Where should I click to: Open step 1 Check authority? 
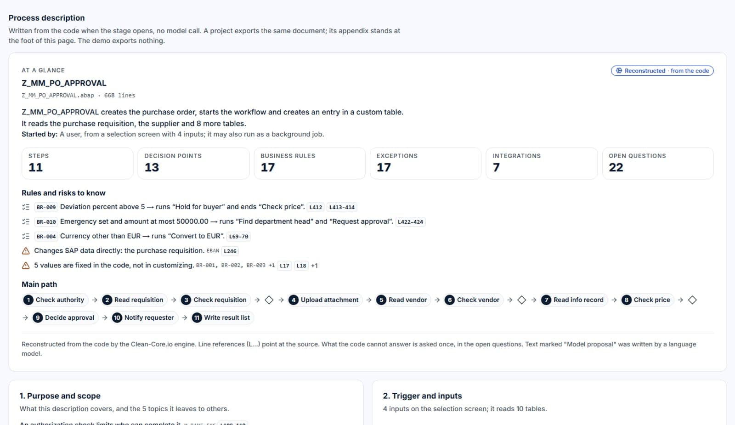55,300
